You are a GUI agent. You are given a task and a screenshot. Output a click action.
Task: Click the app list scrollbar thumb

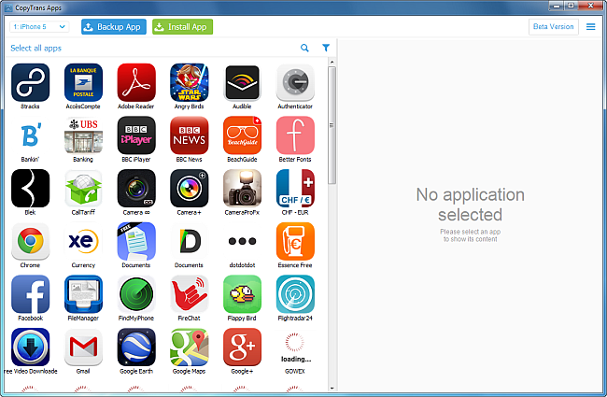coord(332,125)
